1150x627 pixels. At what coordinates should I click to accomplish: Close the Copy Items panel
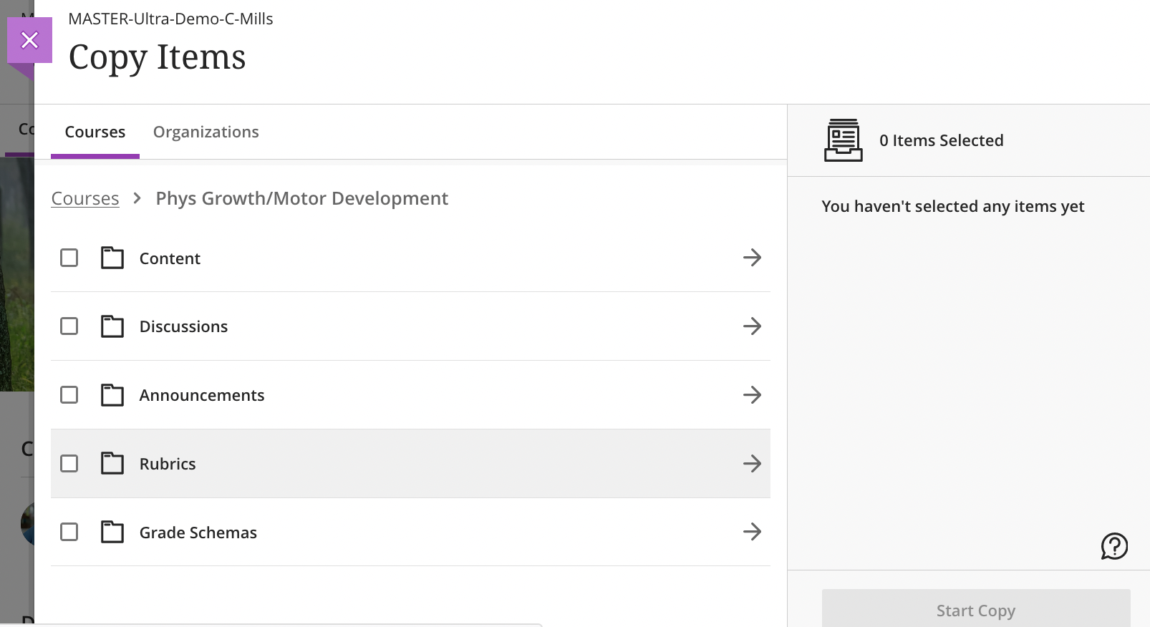[x=29, y=40]
